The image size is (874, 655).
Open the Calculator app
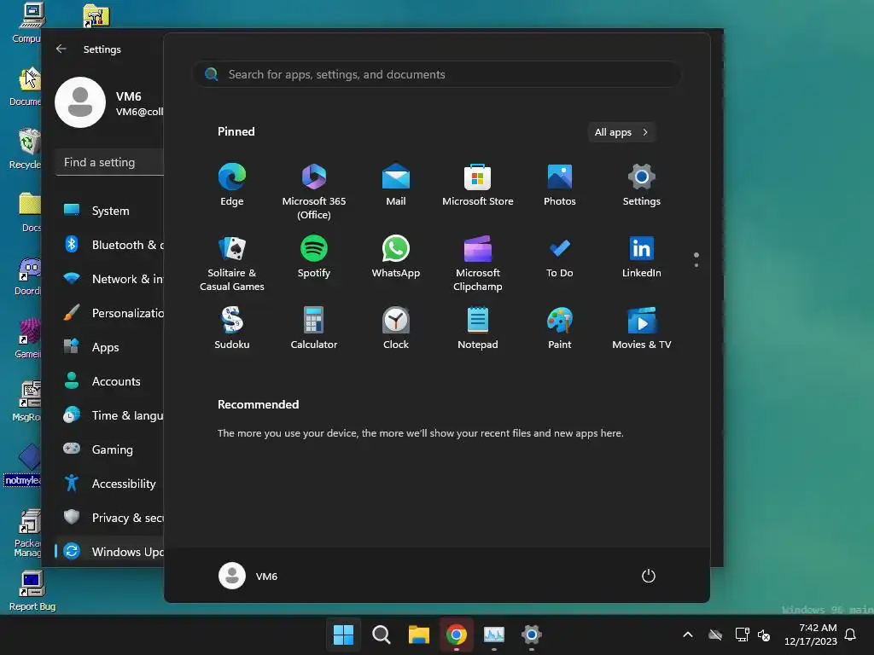click(x=314, y=328)
